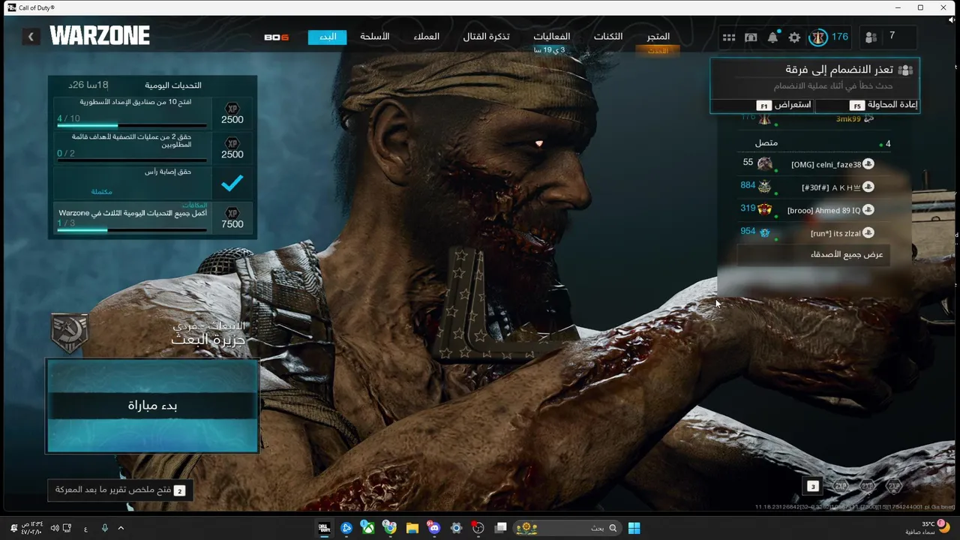Click the PlayStation icon next to A K H

point(868,187)
